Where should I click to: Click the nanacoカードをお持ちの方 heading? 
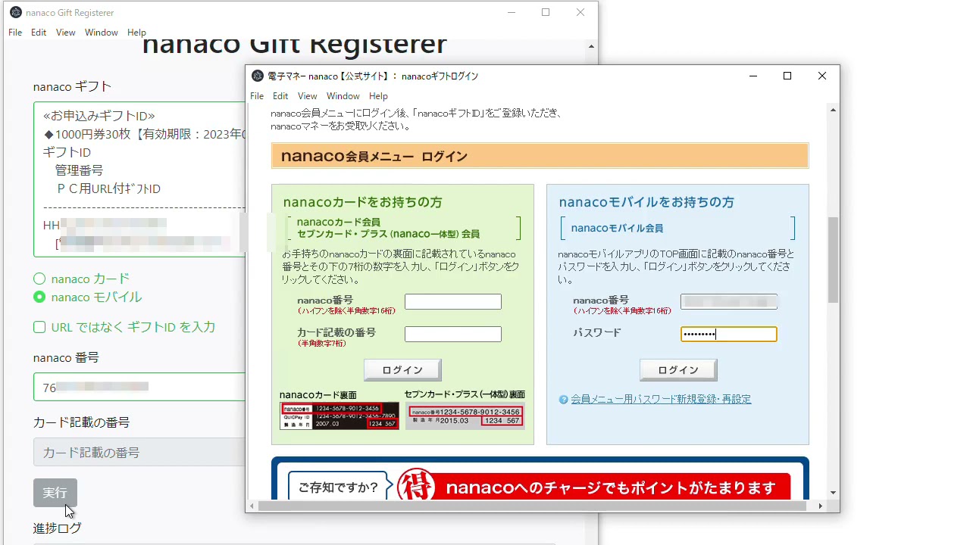(x=363, y=202)
